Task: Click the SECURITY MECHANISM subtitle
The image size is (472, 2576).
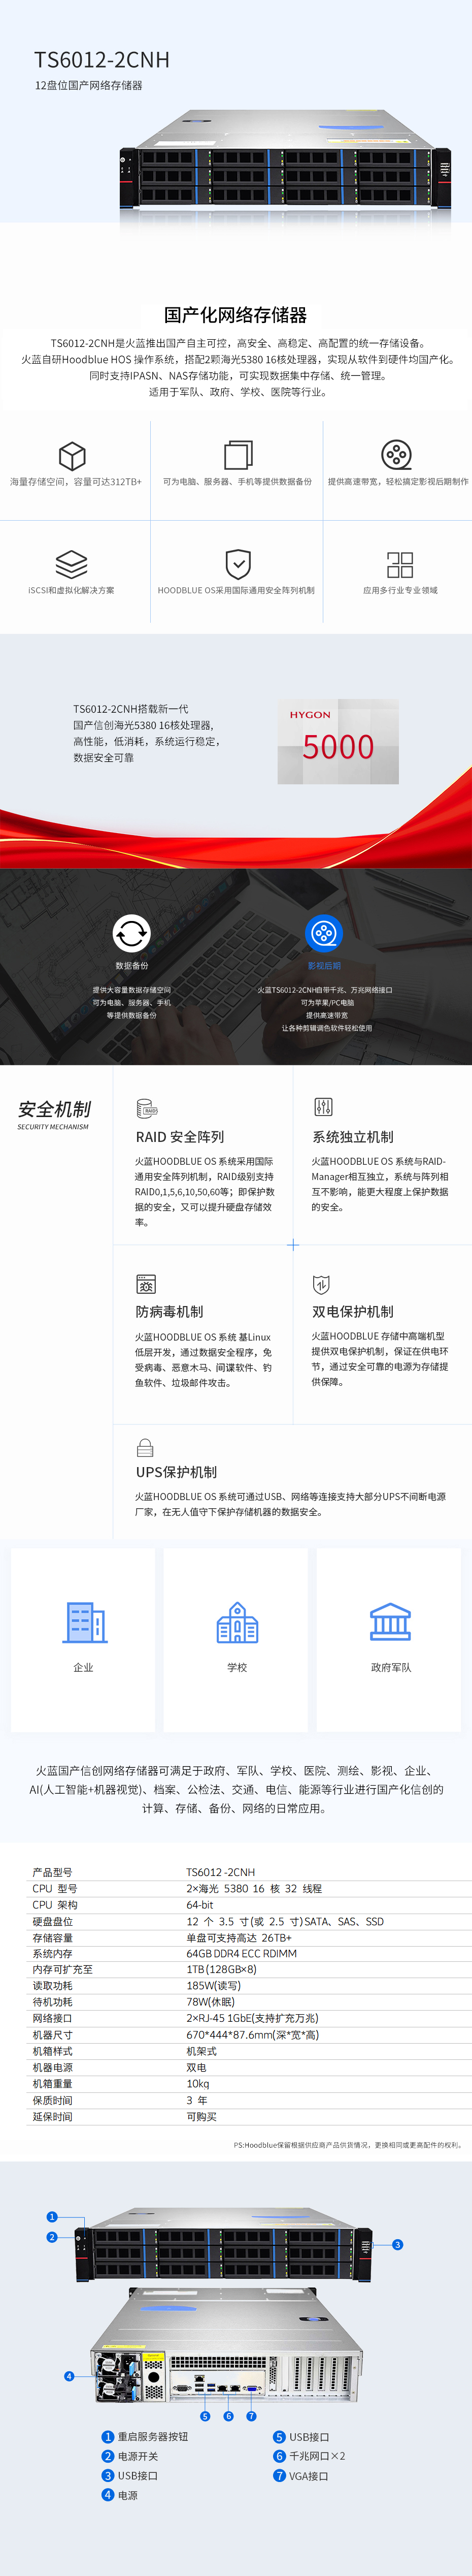Action: point(53,1127)
